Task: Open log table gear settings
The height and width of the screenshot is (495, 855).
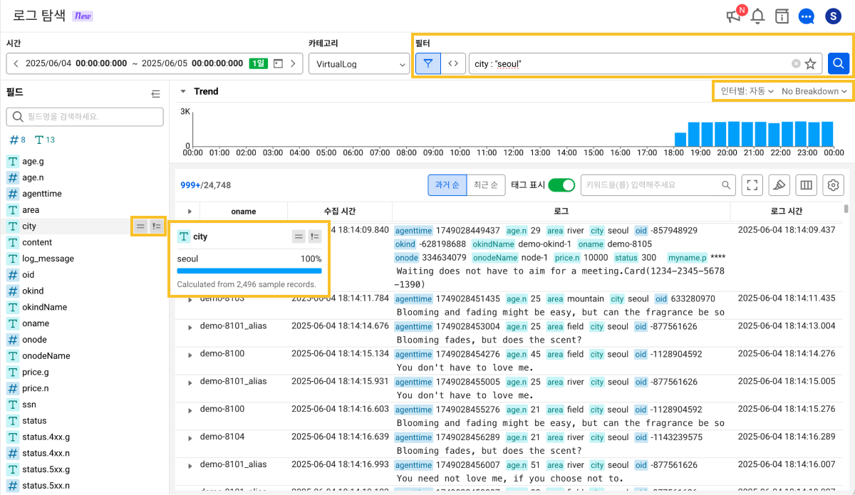Action: pyautogui.click(x=833, y=185)
